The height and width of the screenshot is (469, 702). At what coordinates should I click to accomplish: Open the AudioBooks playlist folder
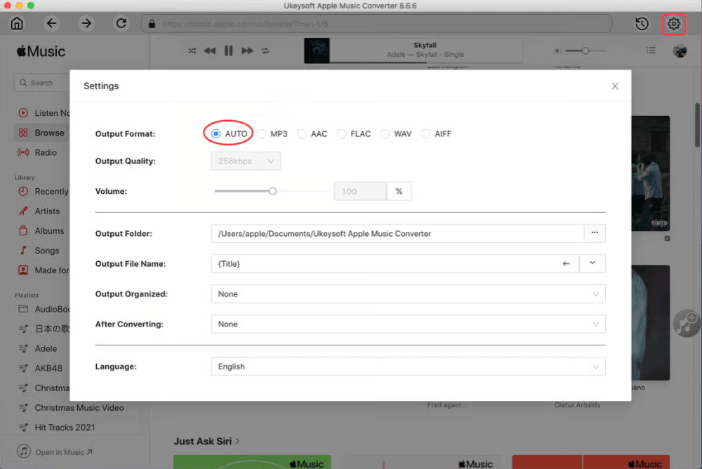coord(44,309)
